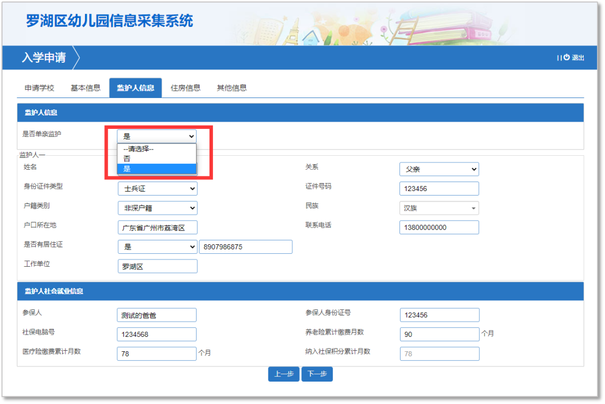This screenshot has width=605, height=404.
Task: Click the 户口所在地 field showing 广东省广州市荔湾区
Action: (157, 227)
